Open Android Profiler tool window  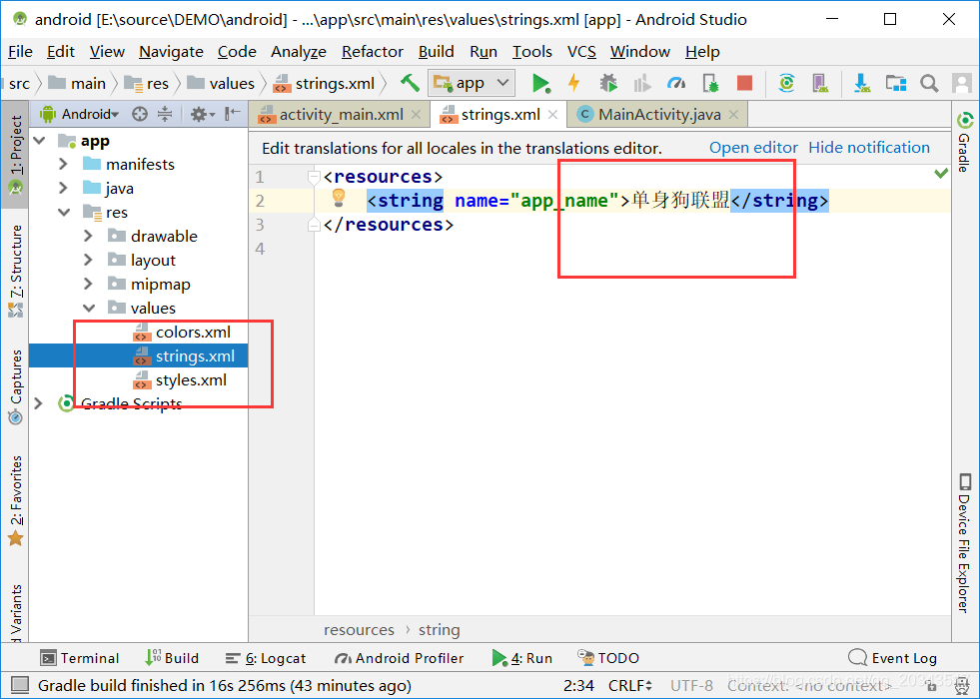pyautogui.click(x=399, y=658)
